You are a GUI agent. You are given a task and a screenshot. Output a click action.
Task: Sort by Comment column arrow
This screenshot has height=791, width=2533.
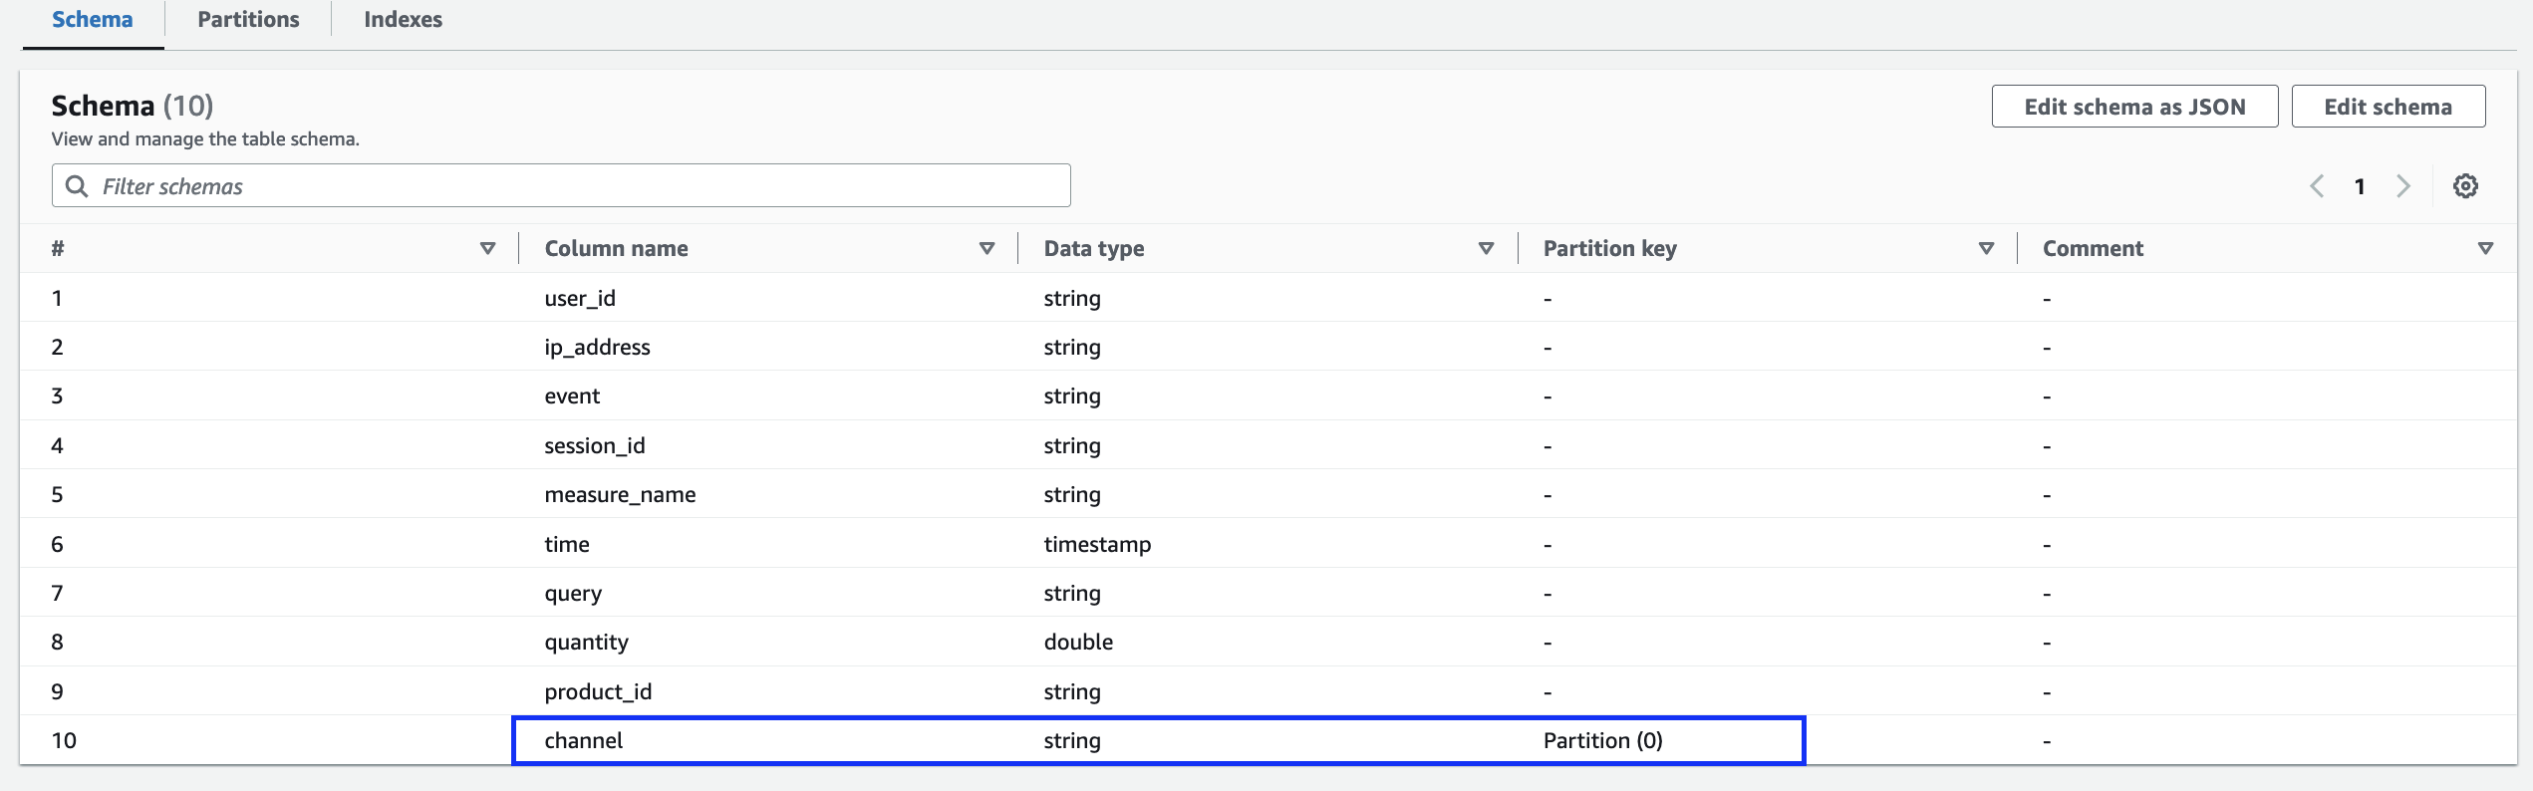2485,248
